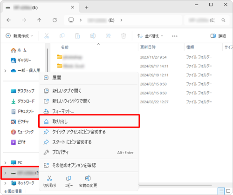Click 取り出し to eject the drive

tap(89, 121)
